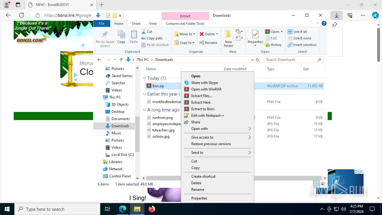Viewport: 382px width, 215px height.
Task: Click the blue Help question icon
Action: coord(324,23)
